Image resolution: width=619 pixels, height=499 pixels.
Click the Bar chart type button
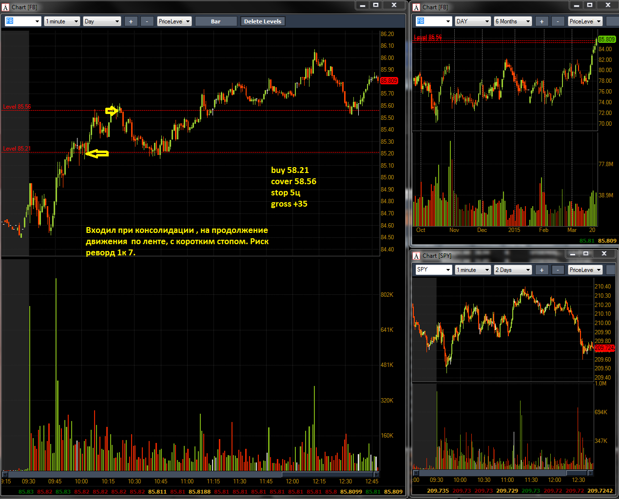tap(215, 21)
